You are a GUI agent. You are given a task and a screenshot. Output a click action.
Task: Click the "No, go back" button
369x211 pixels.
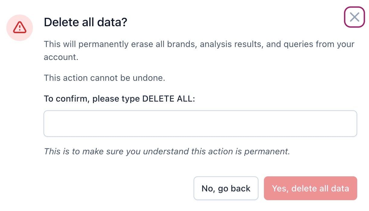226,188
